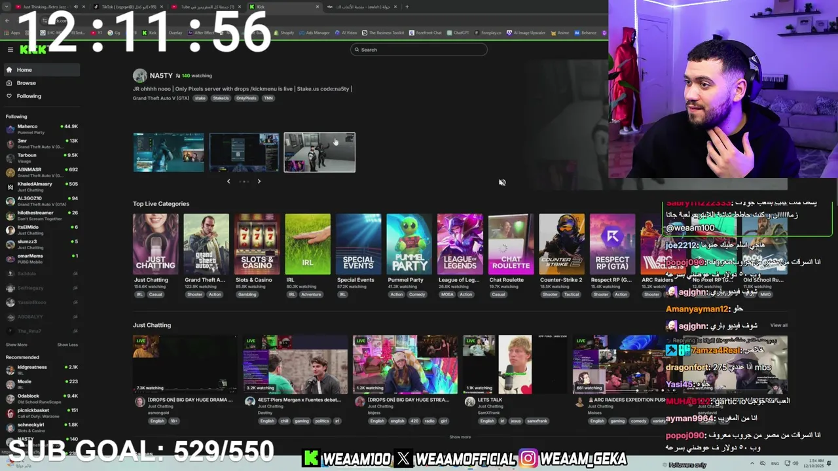Open Maherco channel in Following list
This screenshot has width=838, height=471.
point(41,129)
